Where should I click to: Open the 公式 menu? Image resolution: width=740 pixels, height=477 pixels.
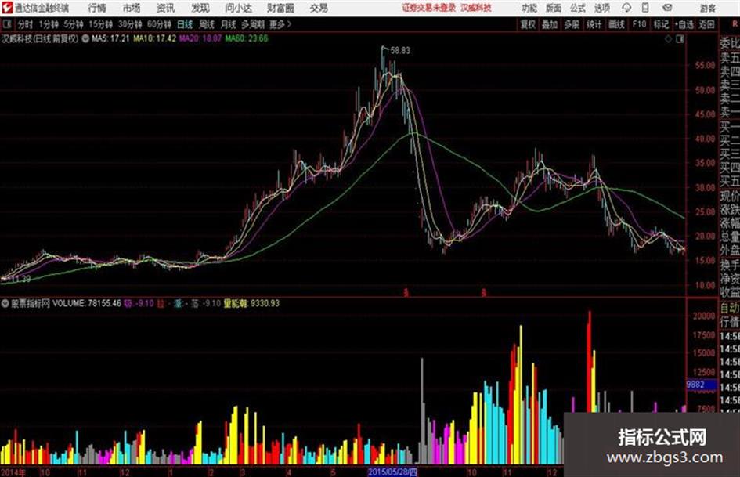click(x=578, y=8)
